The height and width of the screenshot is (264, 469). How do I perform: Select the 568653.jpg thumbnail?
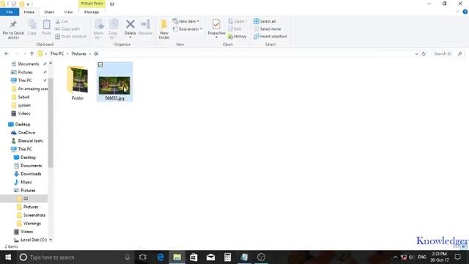(x=114, y=85)
